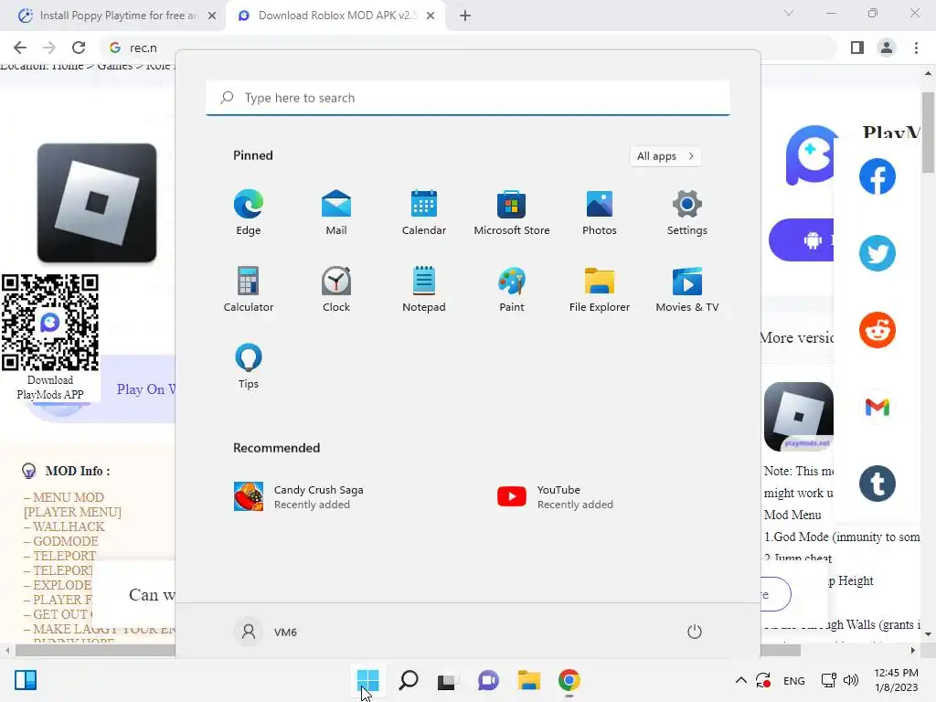The height and width of the screenshot is (702, 936).
Task: Launch Calculator
Action: pyautogui.click(x=249, y=289)
